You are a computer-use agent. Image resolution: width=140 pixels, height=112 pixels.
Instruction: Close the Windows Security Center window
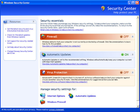pos(137,3)
